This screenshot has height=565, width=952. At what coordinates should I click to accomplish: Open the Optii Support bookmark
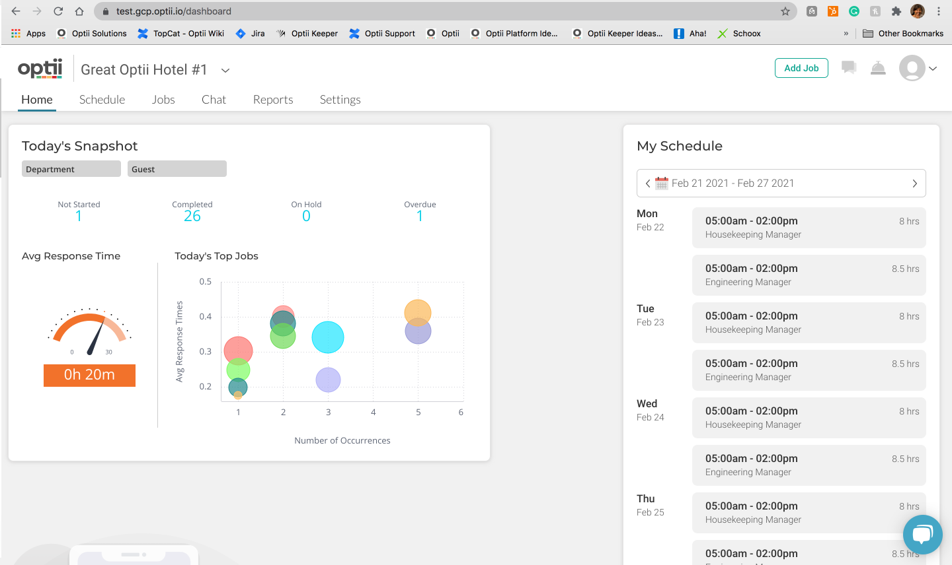pos(382,34)
